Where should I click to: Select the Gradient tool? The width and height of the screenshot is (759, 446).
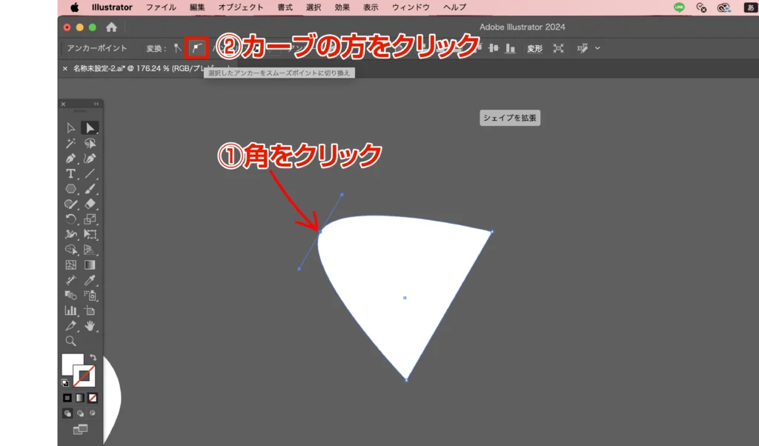coord(90,264)
